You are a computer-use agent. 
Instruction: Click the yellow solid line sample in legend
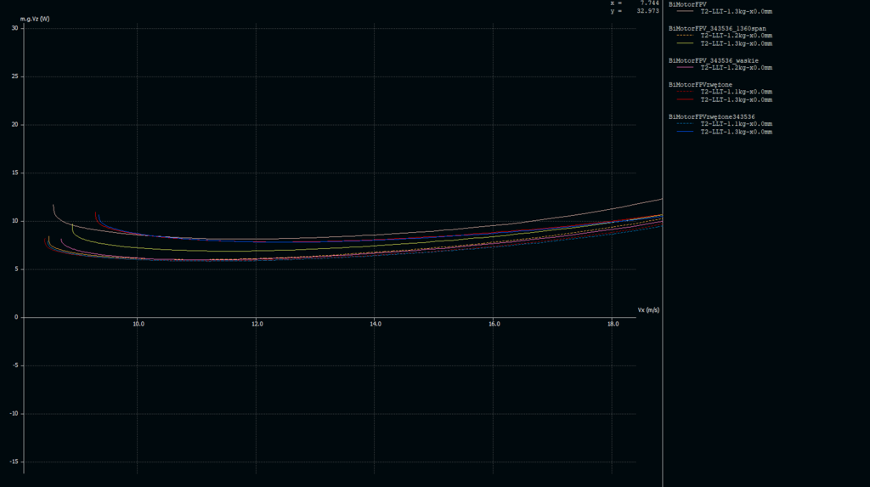pyautogui.click(x=685, y=43)
